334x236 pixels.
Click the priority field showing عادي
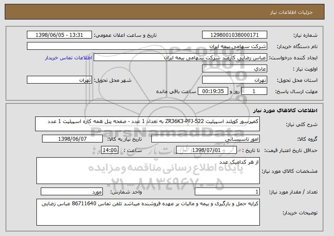(235, 69)
